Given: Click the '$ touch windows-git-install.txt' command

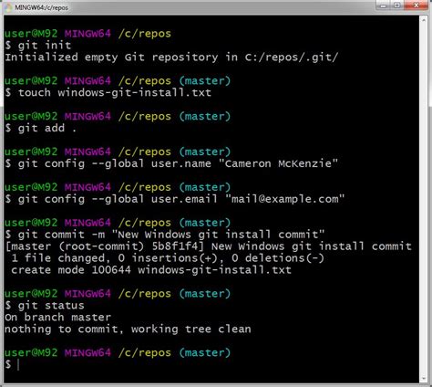Looking at the screenshot, I should tap(108, 92).
